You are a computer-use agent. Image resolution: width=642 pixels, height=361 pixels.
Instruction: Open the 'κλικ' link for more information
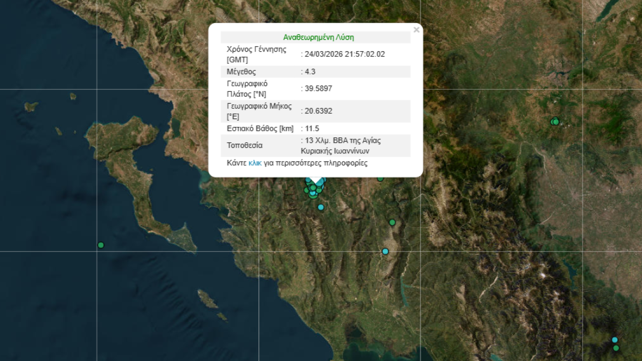pos(255,163)
